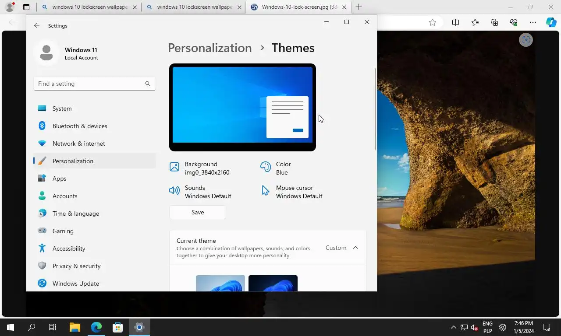
Task: Open Edge tab actions menu
Action: click(x=26, y=7)
